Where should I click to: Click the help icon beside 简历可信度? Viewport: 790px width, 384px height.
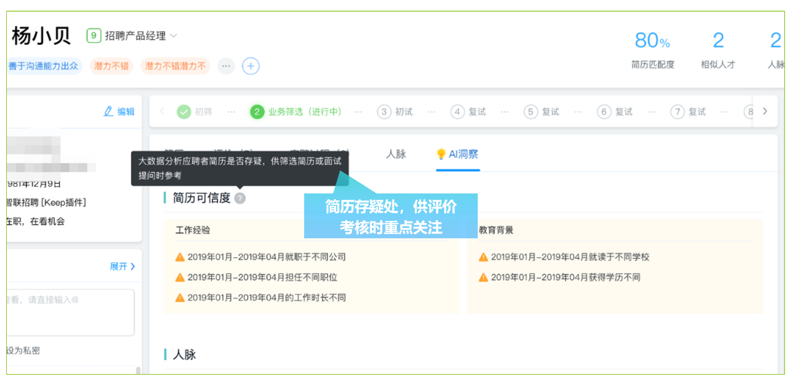point(240,199)
